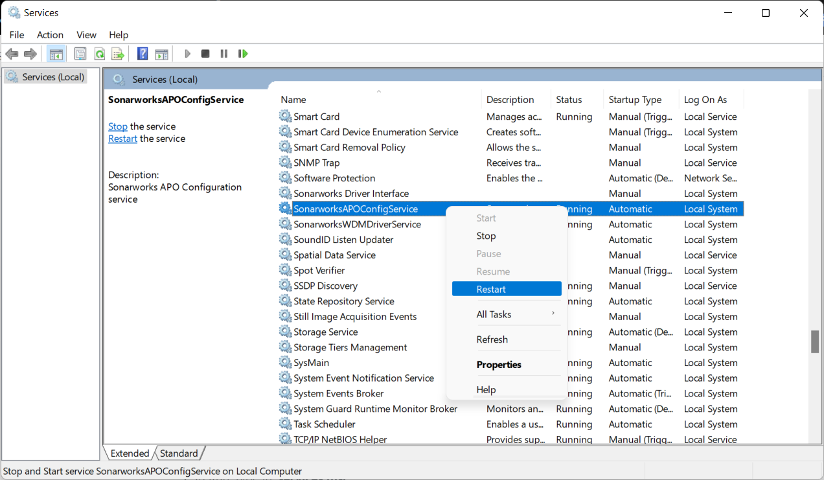Expand All Tasks submenu in context menu
The image size is (824, 480).
pos(507,314)
